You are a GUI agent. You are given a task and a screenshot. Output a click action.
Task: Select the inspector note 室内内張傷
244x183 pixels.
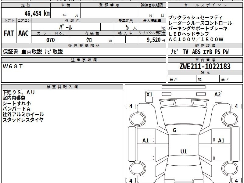[x=14, y=98]
